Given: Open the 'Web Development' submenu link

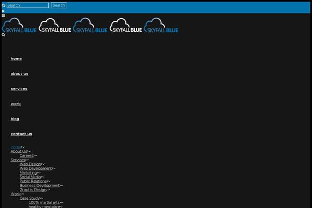Looking at the screenshot, I should coord(36,168).
